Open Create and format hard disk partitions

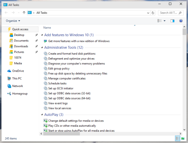tap(72, 54)
